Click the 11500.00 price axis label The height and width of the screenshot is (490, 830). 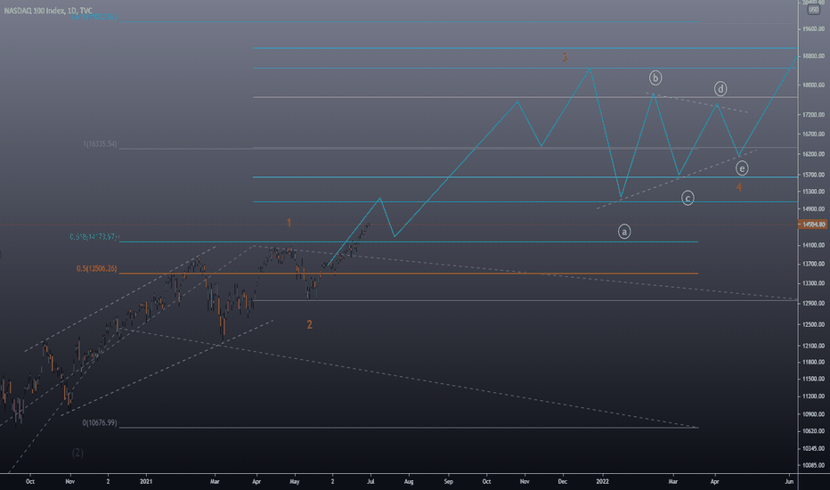pyautogui.click(x=814, y=380)
